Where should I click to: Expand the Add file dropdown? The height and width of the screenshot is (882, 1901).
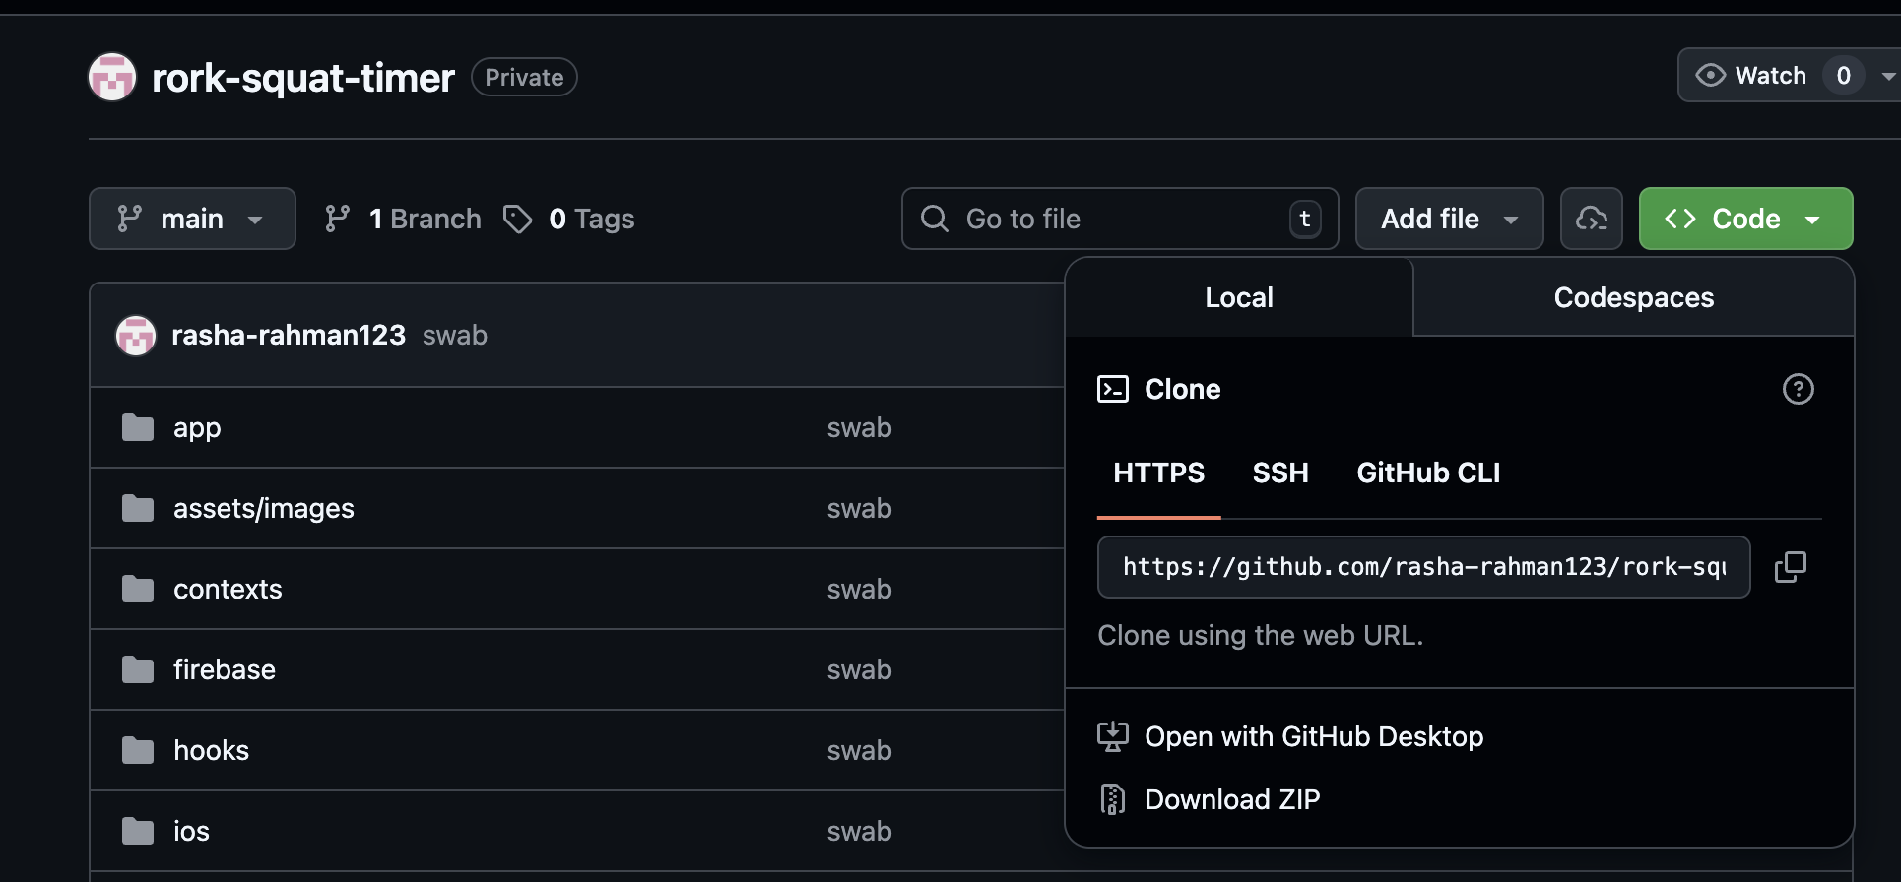[x=1449, y=219]
